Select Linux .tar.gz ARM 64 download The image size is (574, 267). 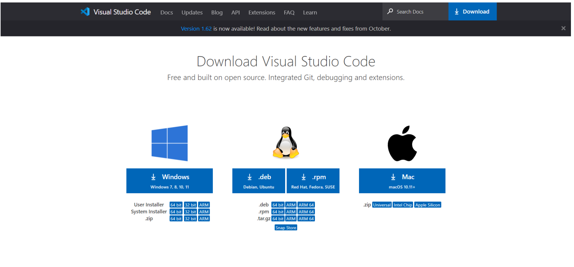tap(306, 219)
